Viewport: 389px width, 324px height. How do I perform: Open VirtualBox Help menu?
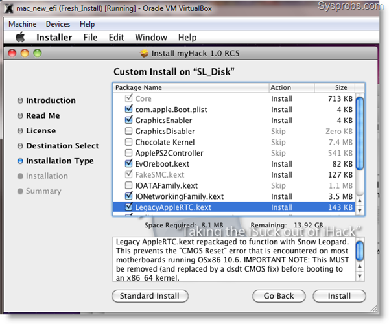pyautogui.click(x=87, y=24)
